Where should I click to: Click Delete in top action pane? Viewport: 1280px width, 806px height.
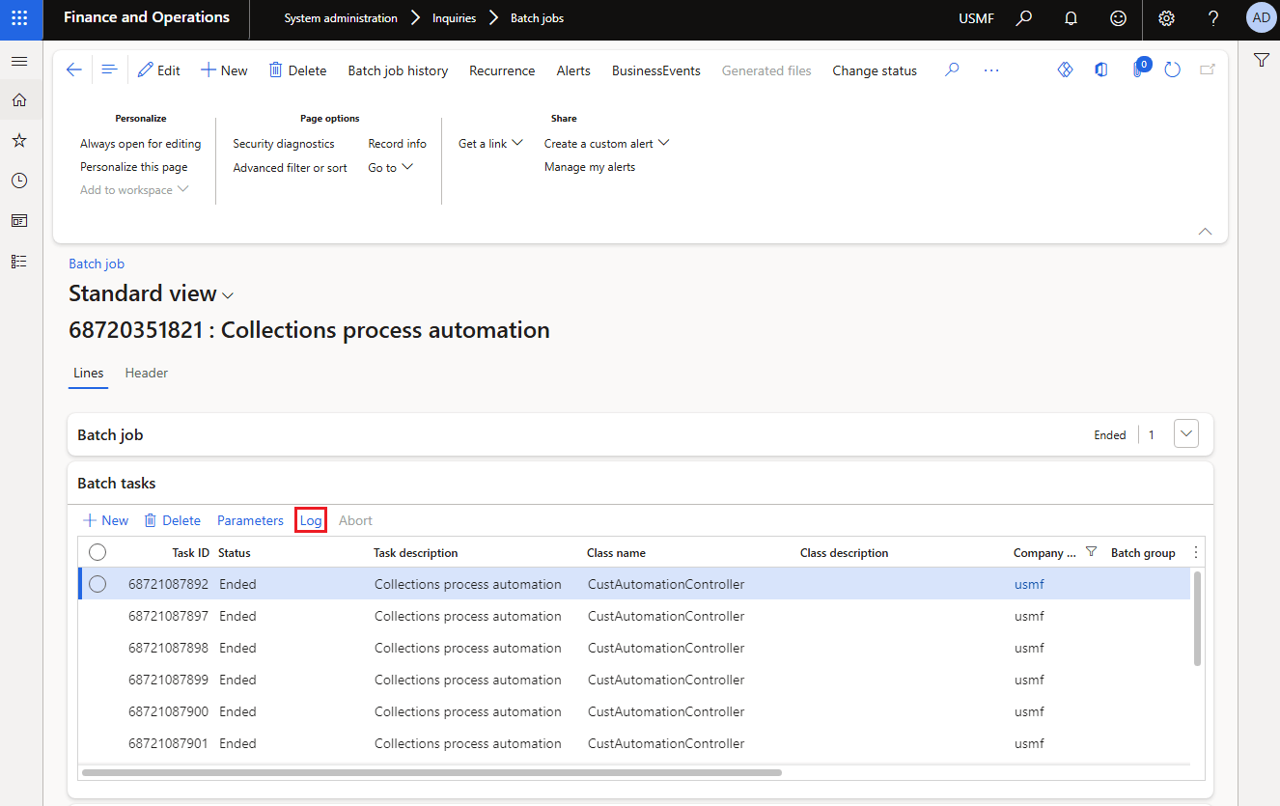point(297,69)
